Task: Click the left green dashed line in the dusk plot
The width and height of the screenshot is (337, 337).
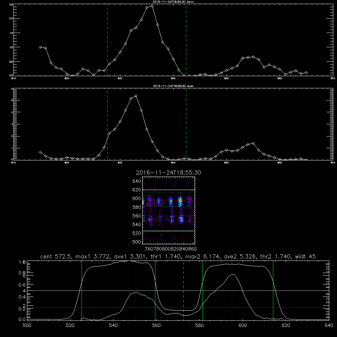Action: click(x=107, y=124)
